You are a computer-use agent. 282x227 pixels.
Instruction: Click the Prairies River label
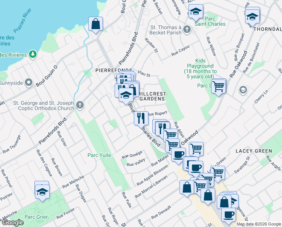(23, 20)
